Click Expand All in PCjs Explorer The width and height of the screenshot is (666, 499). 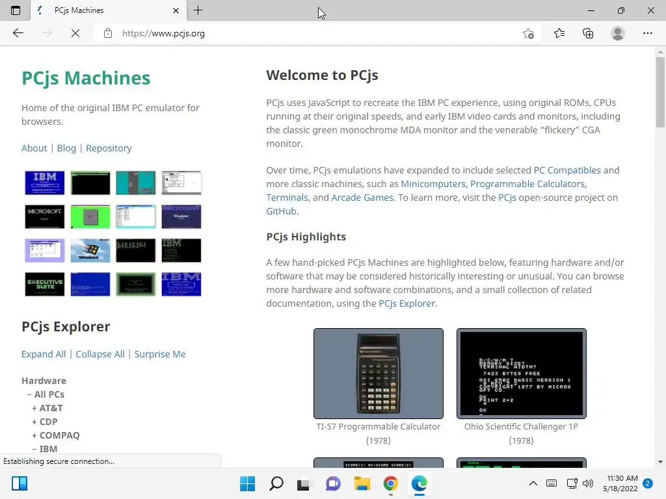44,354
